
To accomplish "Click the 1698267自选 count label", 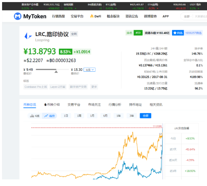I will click(193, 33).
